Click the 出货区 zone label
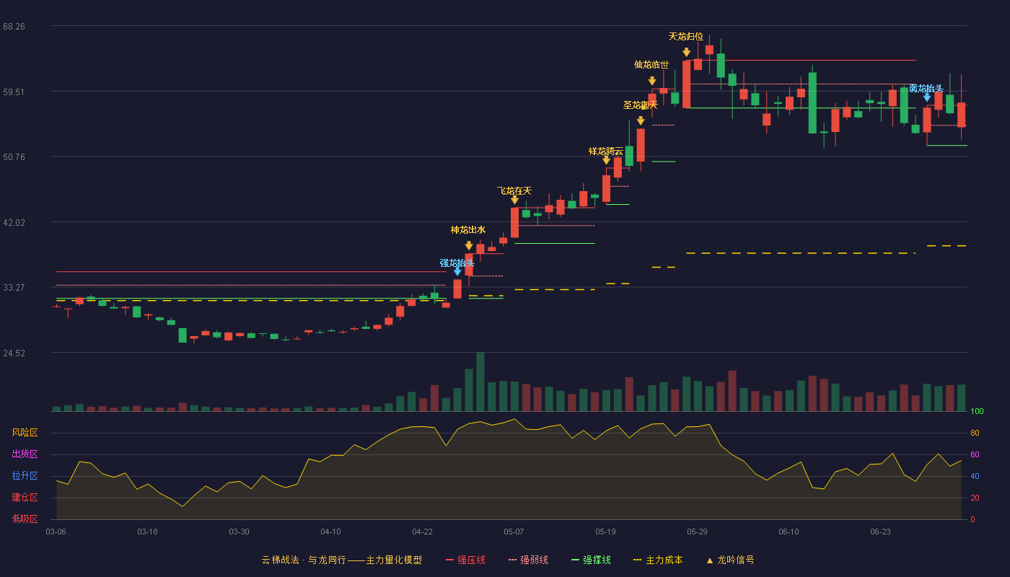Viewport: 1010px width, 577px height. click(25, 454)
